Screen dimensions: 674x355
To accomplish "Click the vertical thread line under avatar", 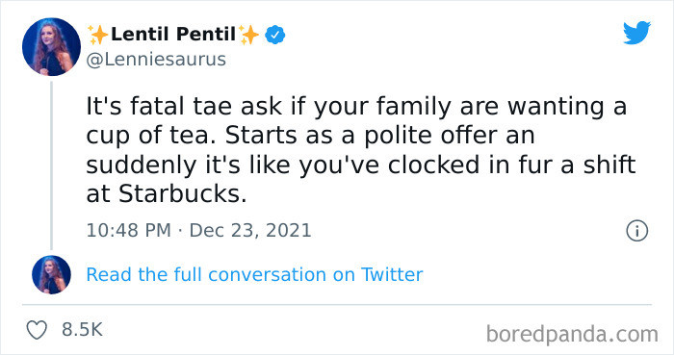I will [x=51, y=165].
